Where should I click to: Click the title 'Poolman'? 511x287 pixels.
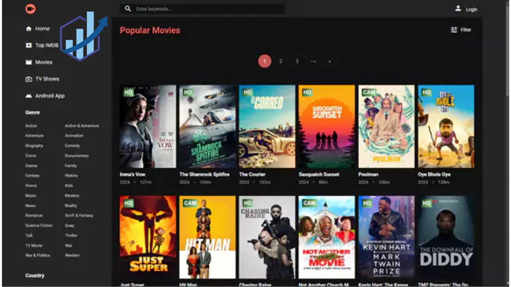coord(368,174)
